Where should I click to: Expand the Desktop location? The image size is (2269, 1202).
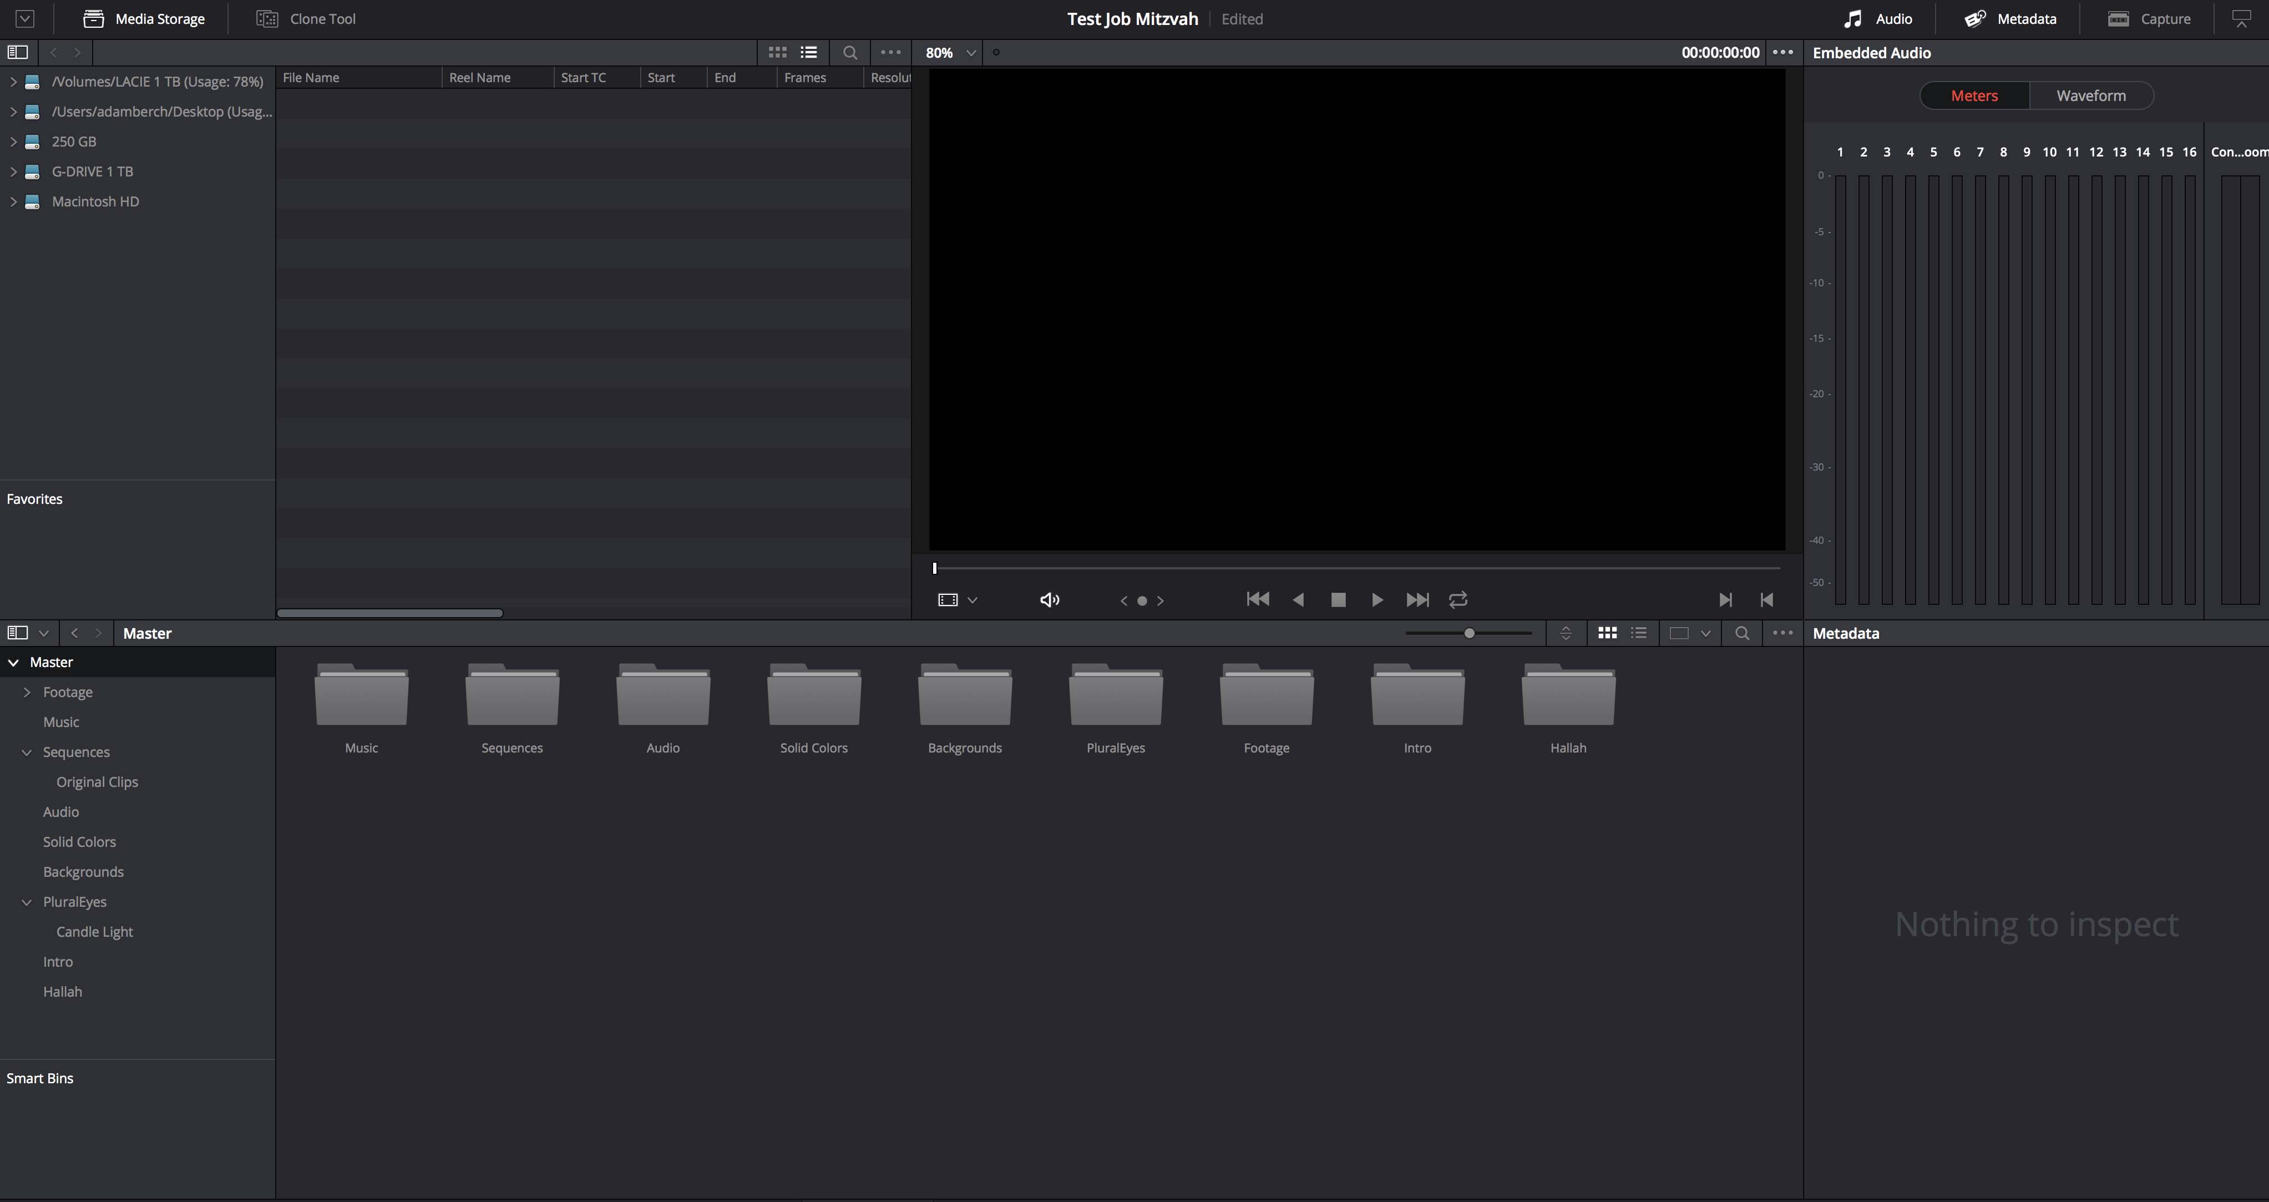13,112
